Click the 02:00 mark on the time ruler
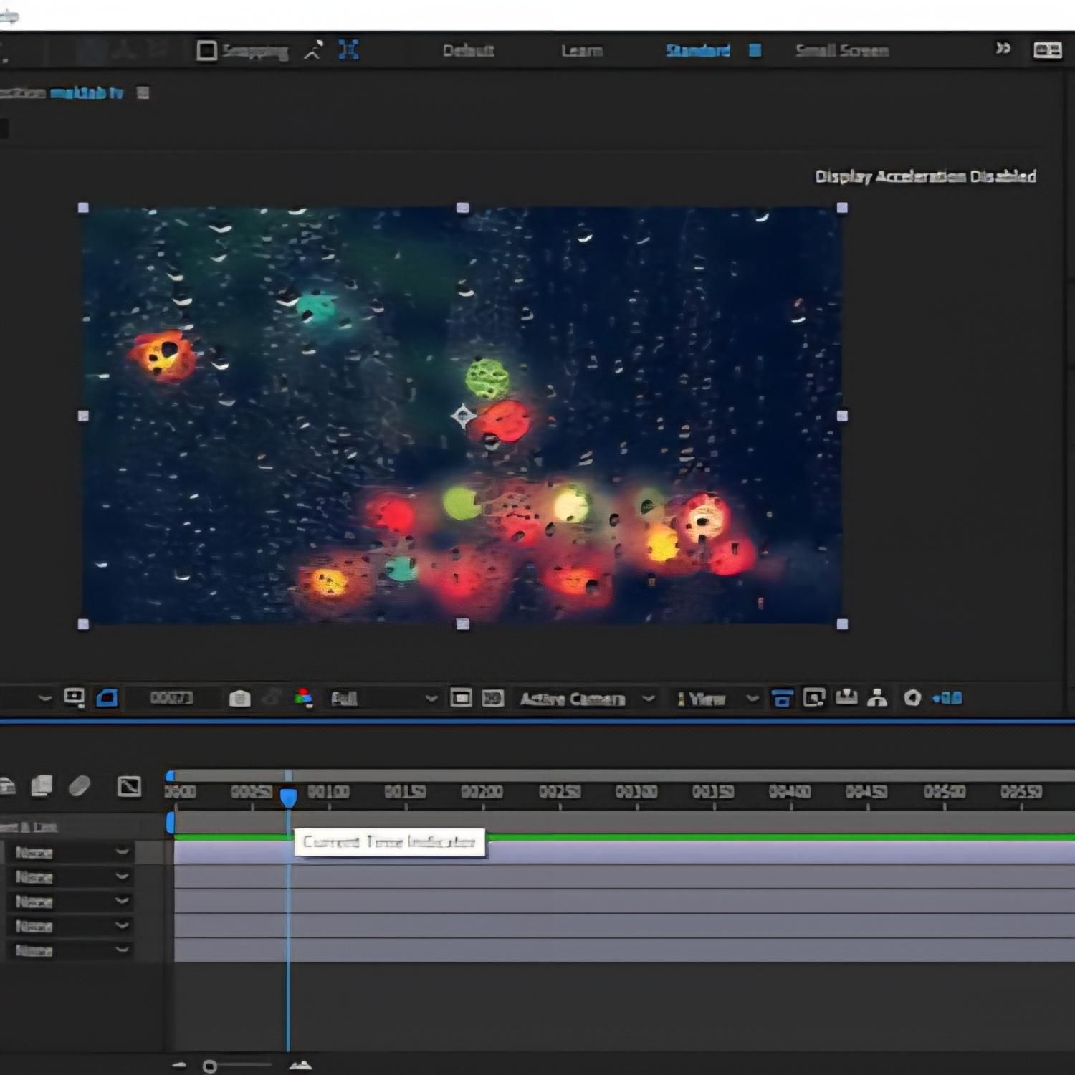The width and height of the screenshot is (1075, 1075). [482, 792]
